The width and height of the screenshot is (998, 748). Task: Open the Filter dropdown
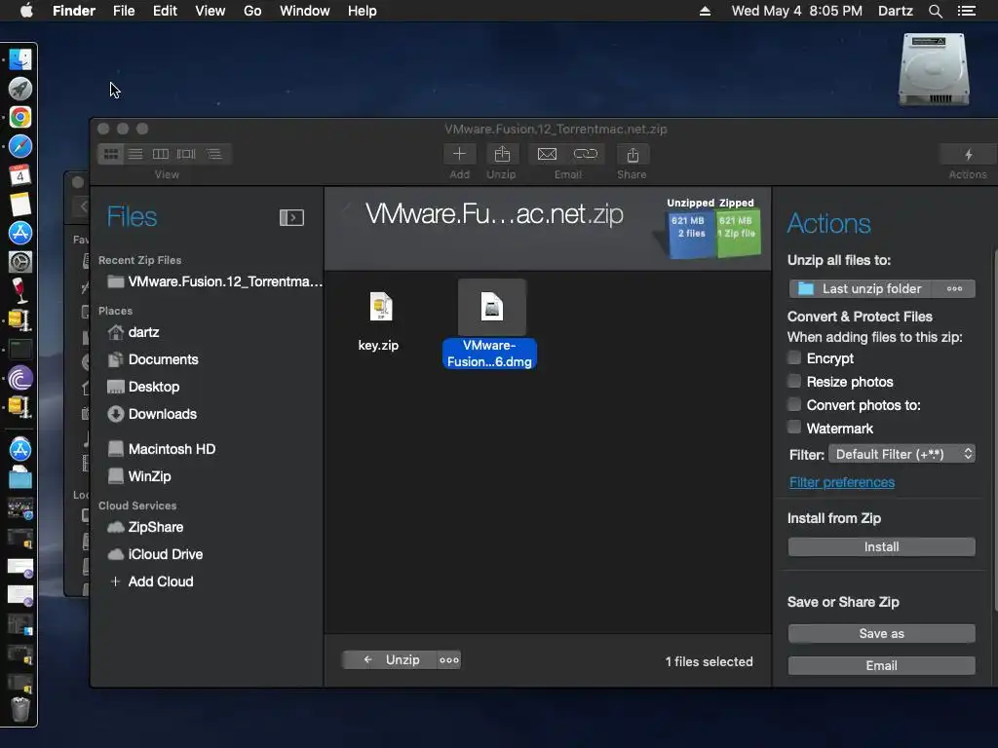[902, 454]
